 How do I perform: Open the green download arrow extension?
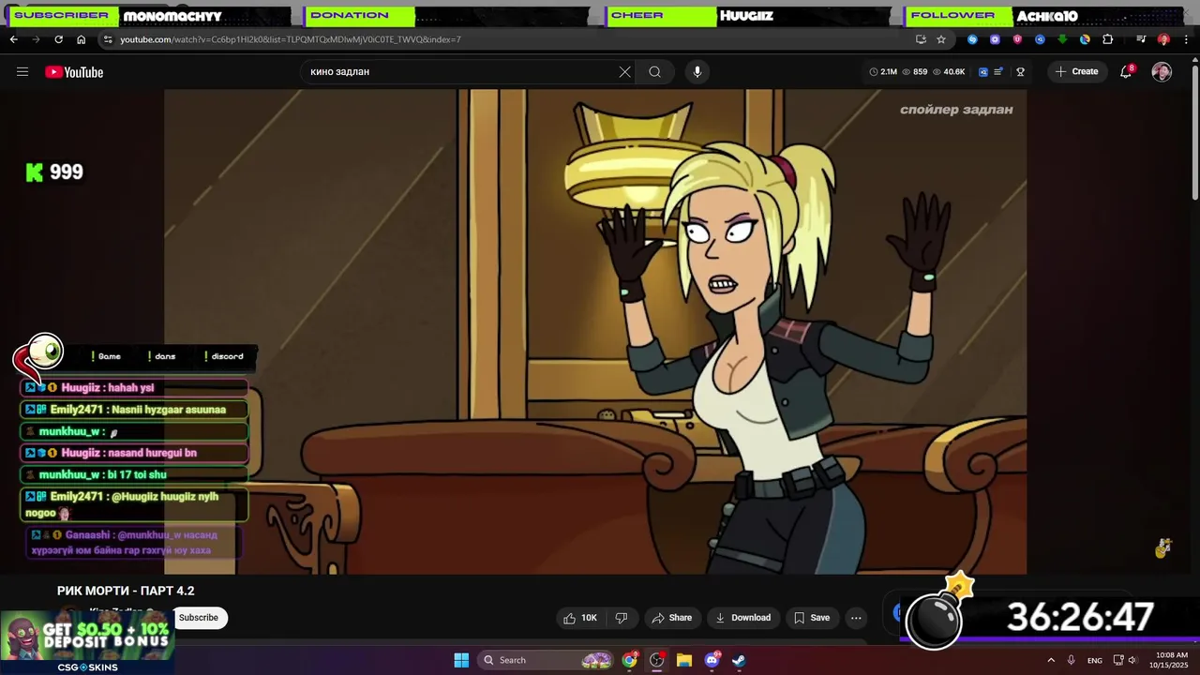1062,39
